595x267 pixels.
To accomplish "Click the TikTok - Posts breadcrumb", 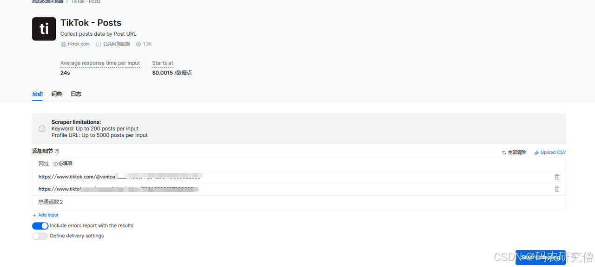I will tap(86, 2).
